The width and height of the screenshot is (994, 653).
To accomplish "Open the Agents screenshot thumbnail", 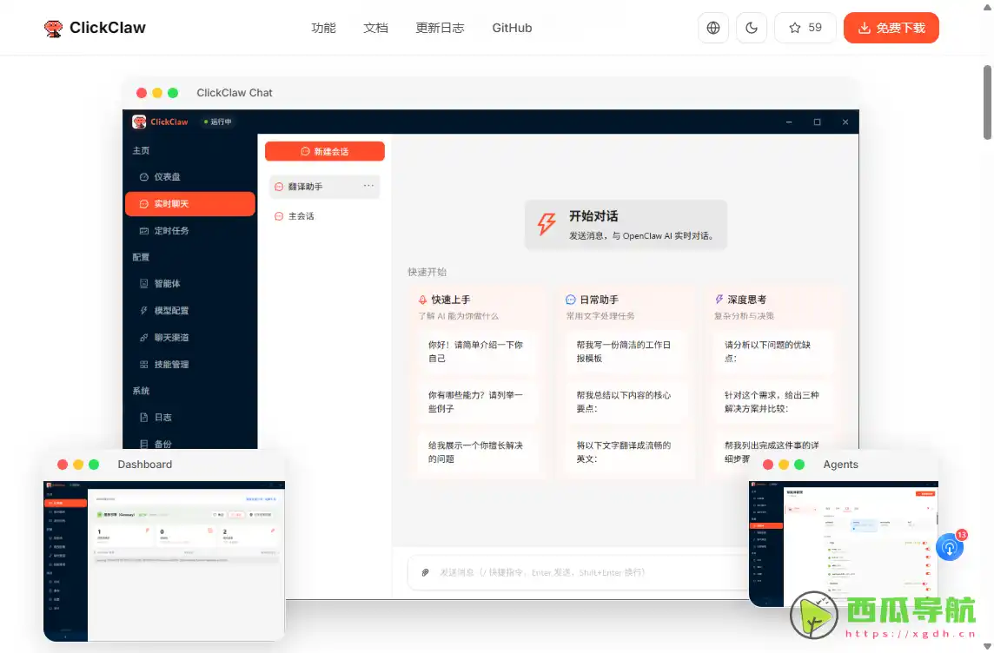I will [x=843, y=544].
